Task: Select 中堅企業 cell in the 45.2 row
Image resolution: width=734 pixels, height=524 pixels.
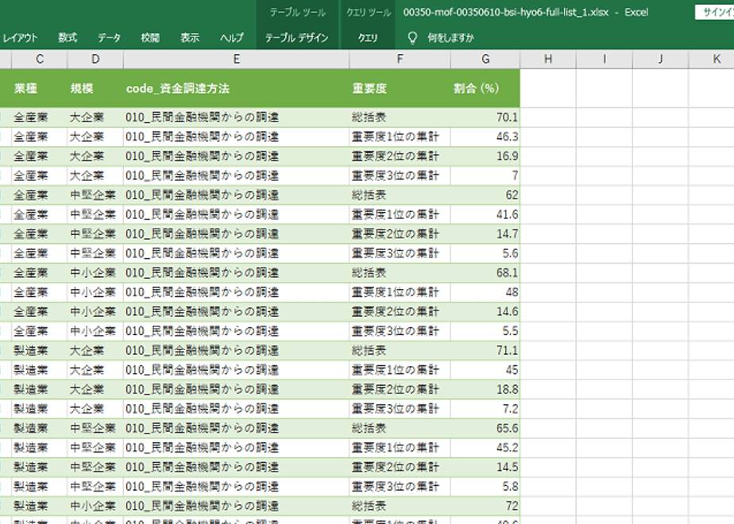Action: coord(95,448)
